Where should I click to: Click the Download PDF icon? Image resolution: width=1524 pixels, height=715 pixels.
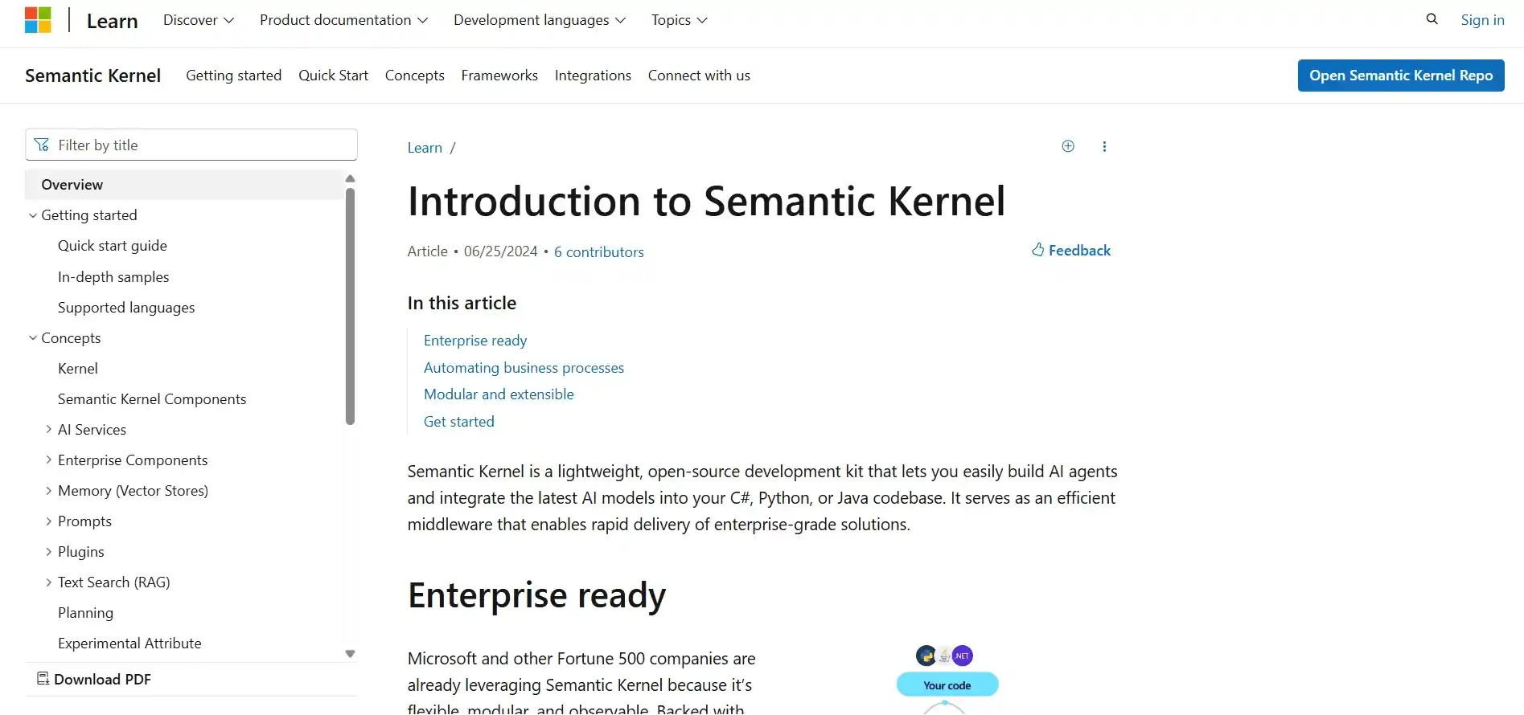43,679
